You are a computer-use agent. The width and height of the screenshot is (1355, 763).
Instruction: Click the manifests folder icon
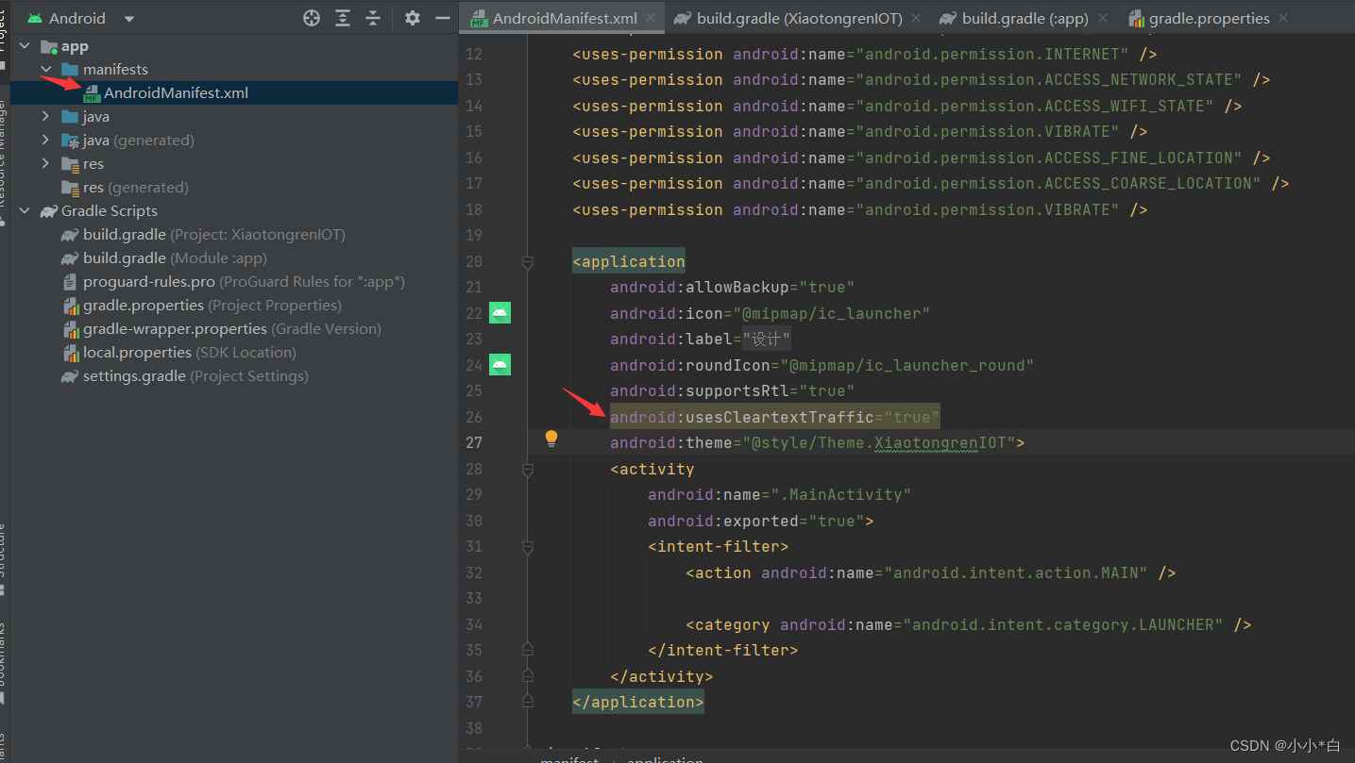tap(70, 70)
